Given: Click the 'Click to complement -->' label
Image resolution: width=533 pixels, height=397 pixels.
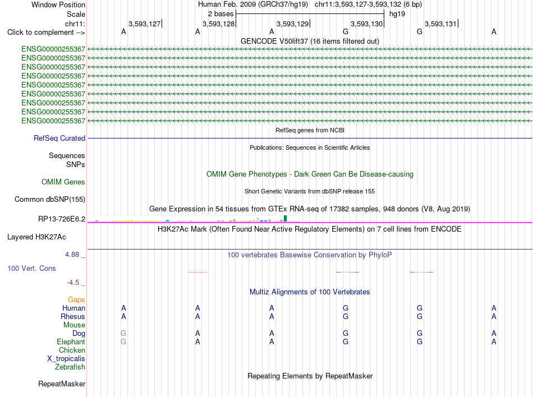Looking at the screenshot, I should [46, 33].
